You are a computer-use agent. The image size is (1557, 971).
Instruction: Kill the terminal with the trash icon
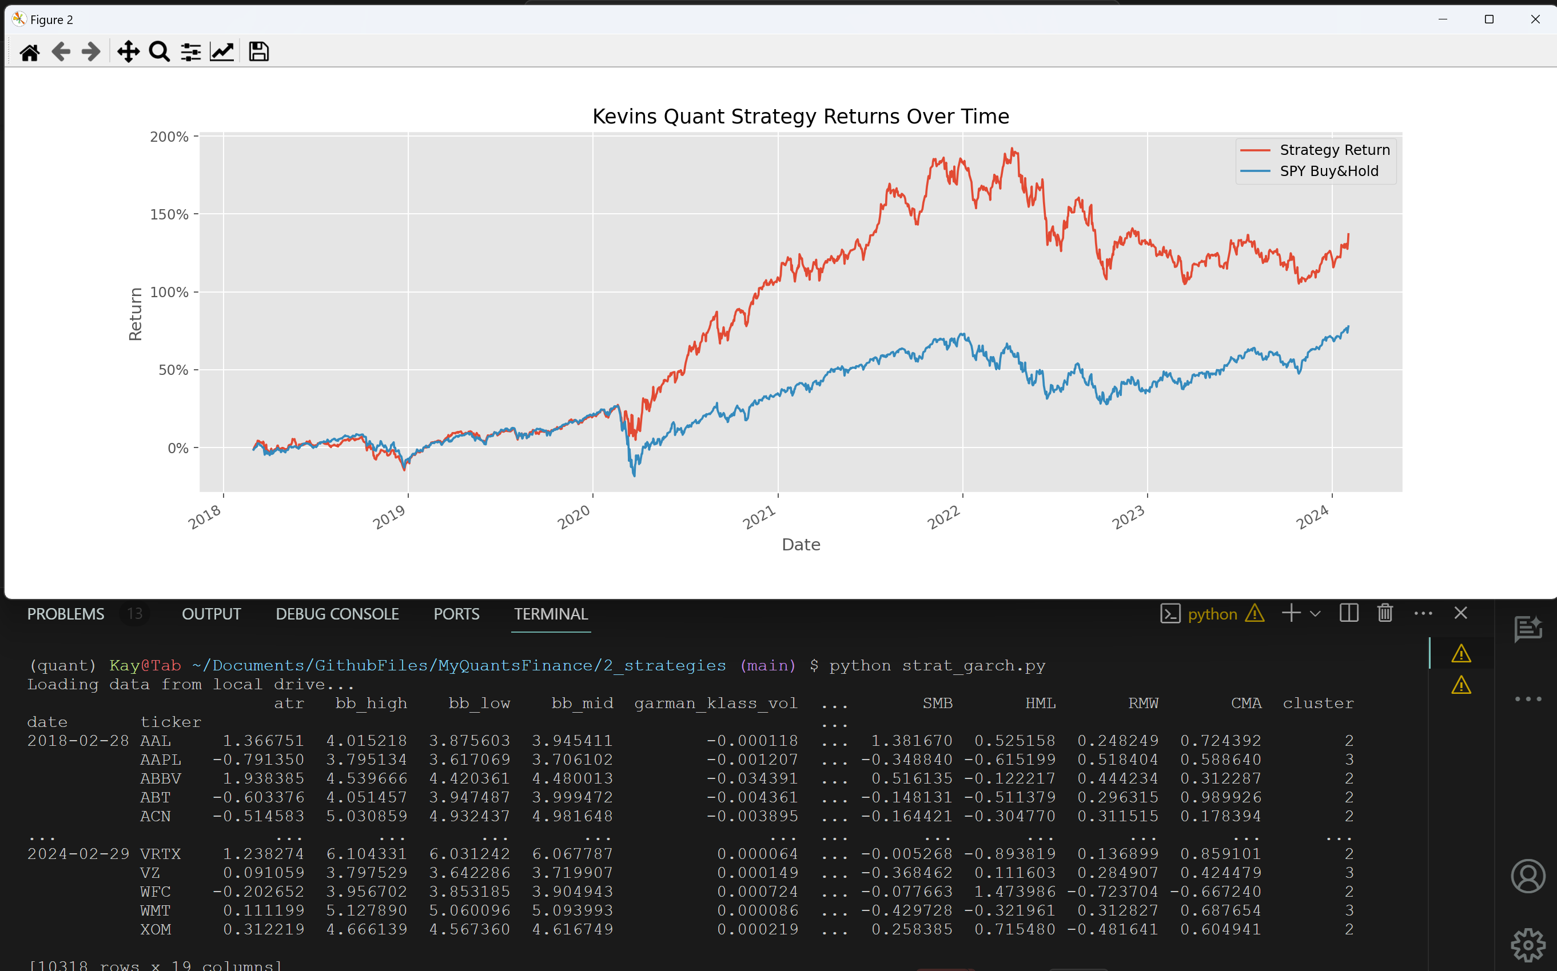pyautogui.click(x=1385, y=613)
